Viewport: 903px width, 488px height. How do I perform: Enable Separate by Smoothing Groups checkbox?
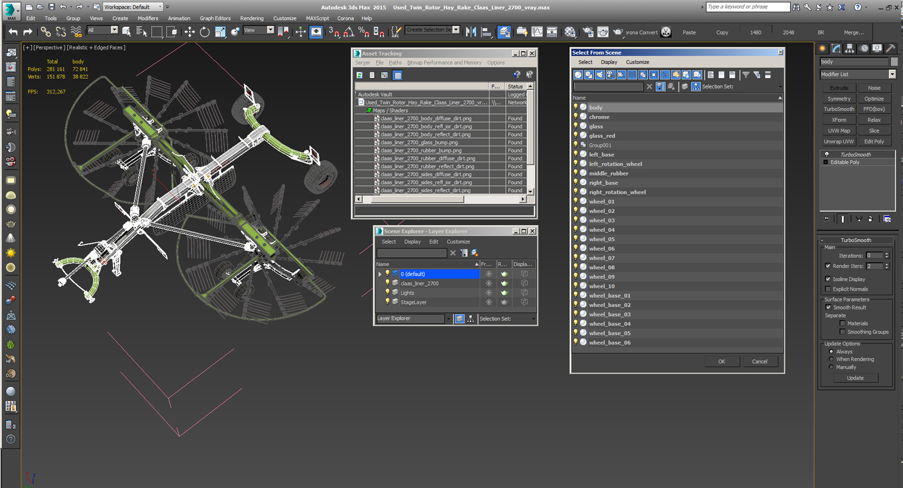tap(843, 332)
